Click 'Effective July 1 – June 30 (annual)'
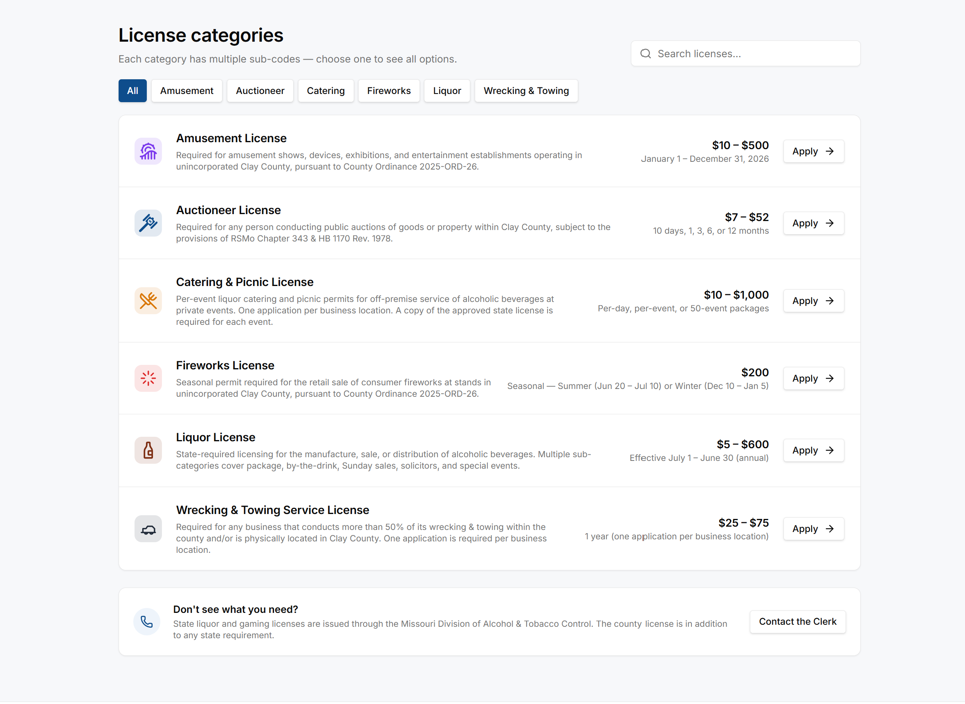Screen dimensions: 965x704 coord(699,458)
